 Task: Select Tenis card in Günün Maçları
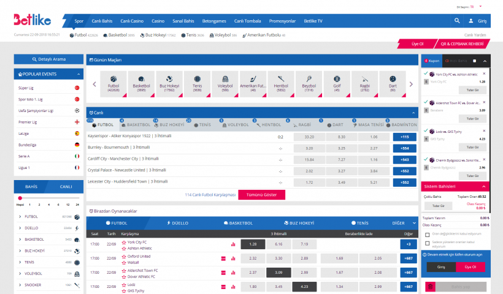[198, 84]
